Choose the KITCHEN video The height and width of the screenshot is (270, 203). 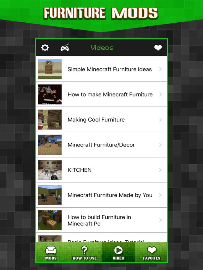(102, 170)
